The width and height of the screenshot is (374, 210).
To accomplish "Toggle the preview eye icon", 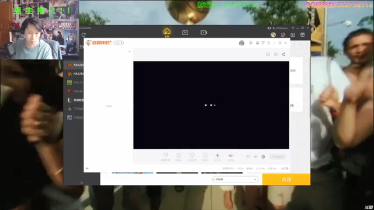I will 255,157.
